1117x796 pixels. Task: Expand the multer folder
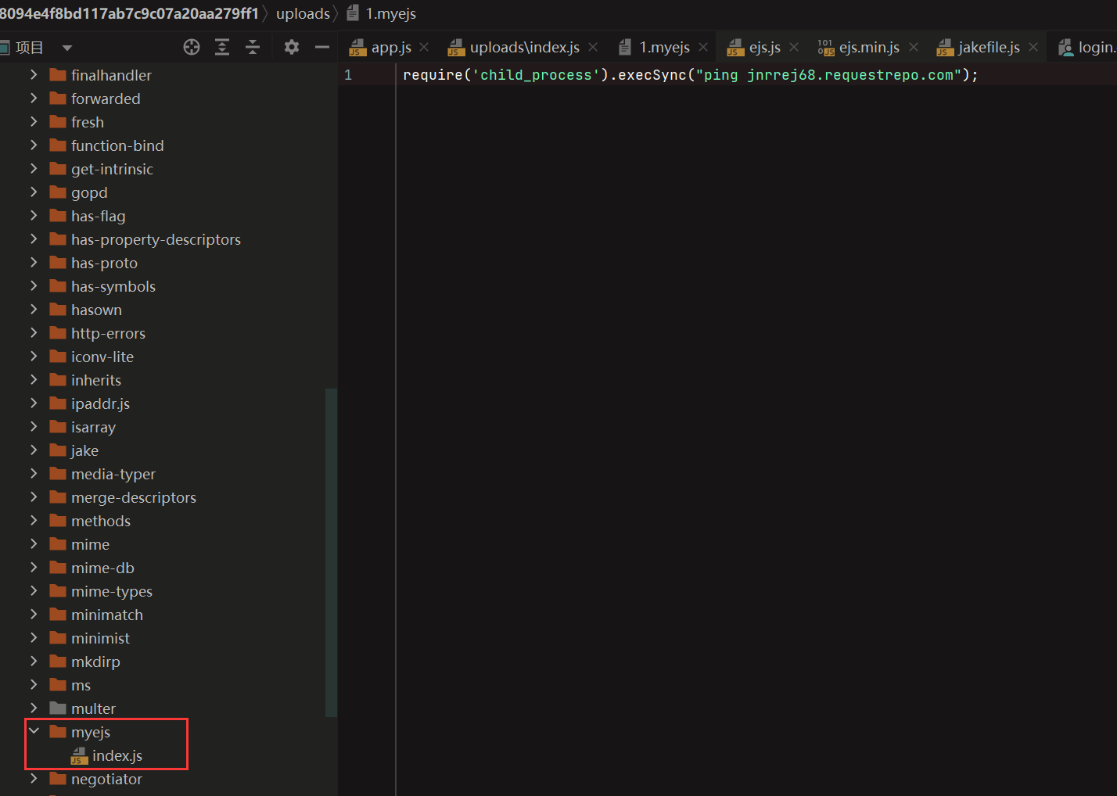click(34, 708)
